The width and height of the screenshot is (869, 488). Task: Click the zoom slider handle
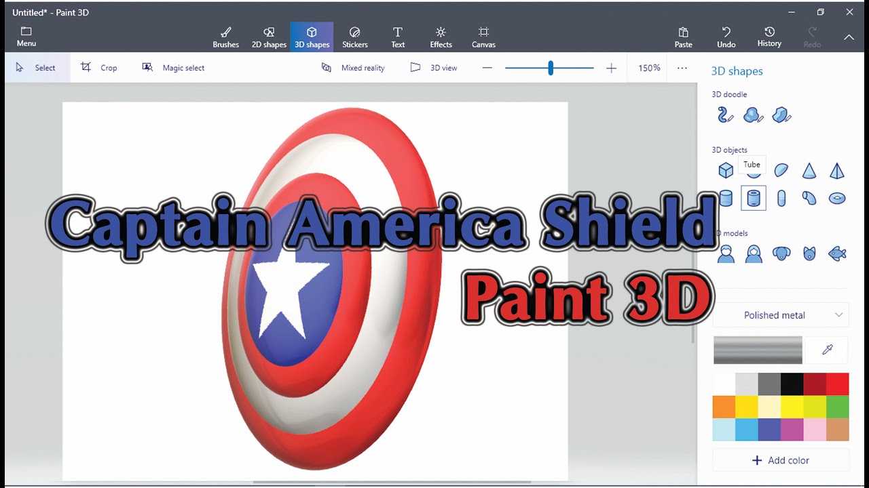point(551,68)
